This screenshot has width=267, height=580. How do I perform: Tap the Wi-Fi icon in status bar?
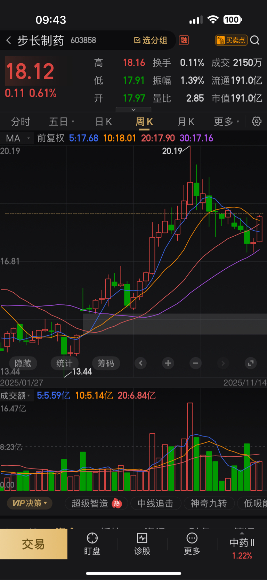pos(213,20)
